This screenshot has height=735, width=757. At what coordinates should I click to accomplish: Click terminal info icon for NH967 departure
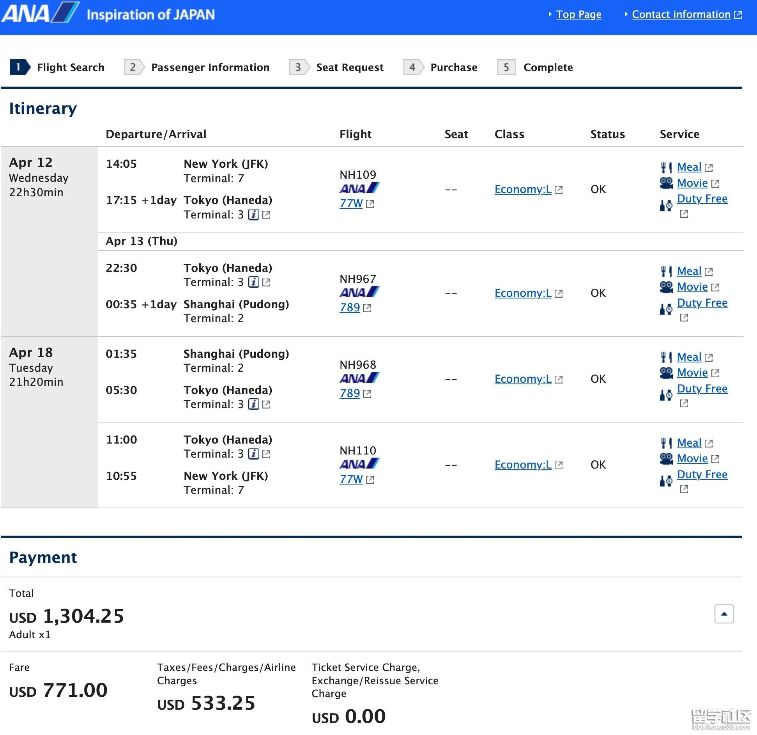[x=254, y=282]
